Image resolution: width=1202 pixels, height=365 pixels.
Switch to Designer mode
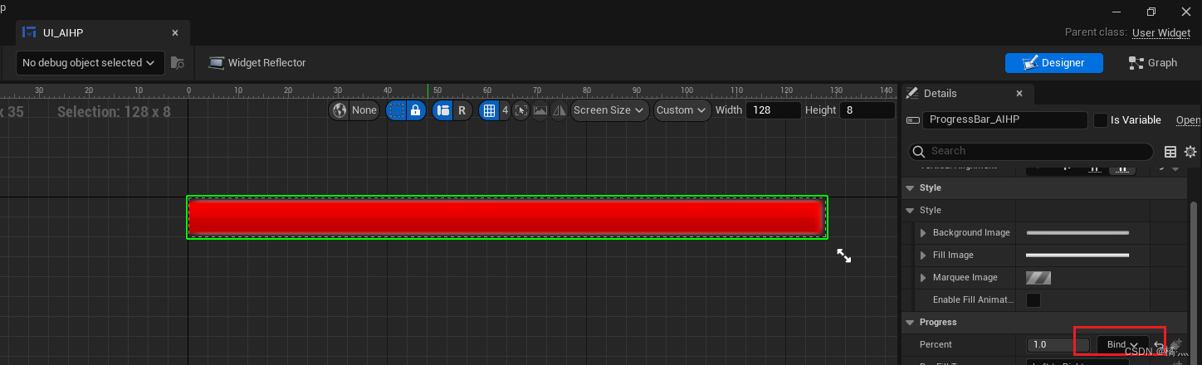click(x=1053, y=62)
